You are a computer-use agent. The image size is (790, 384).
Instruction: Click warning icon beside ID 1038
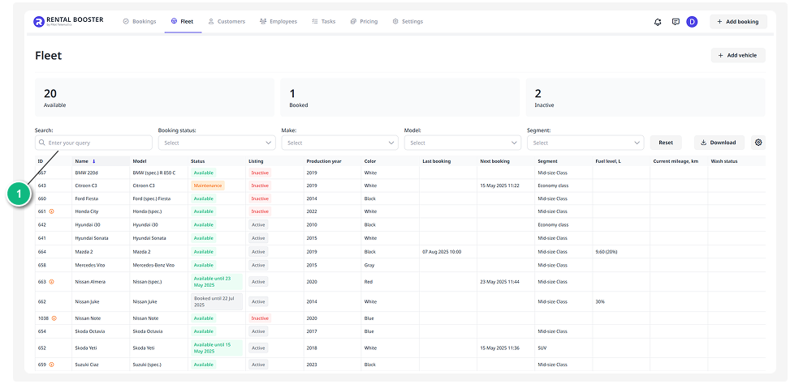tap(54, 318)
